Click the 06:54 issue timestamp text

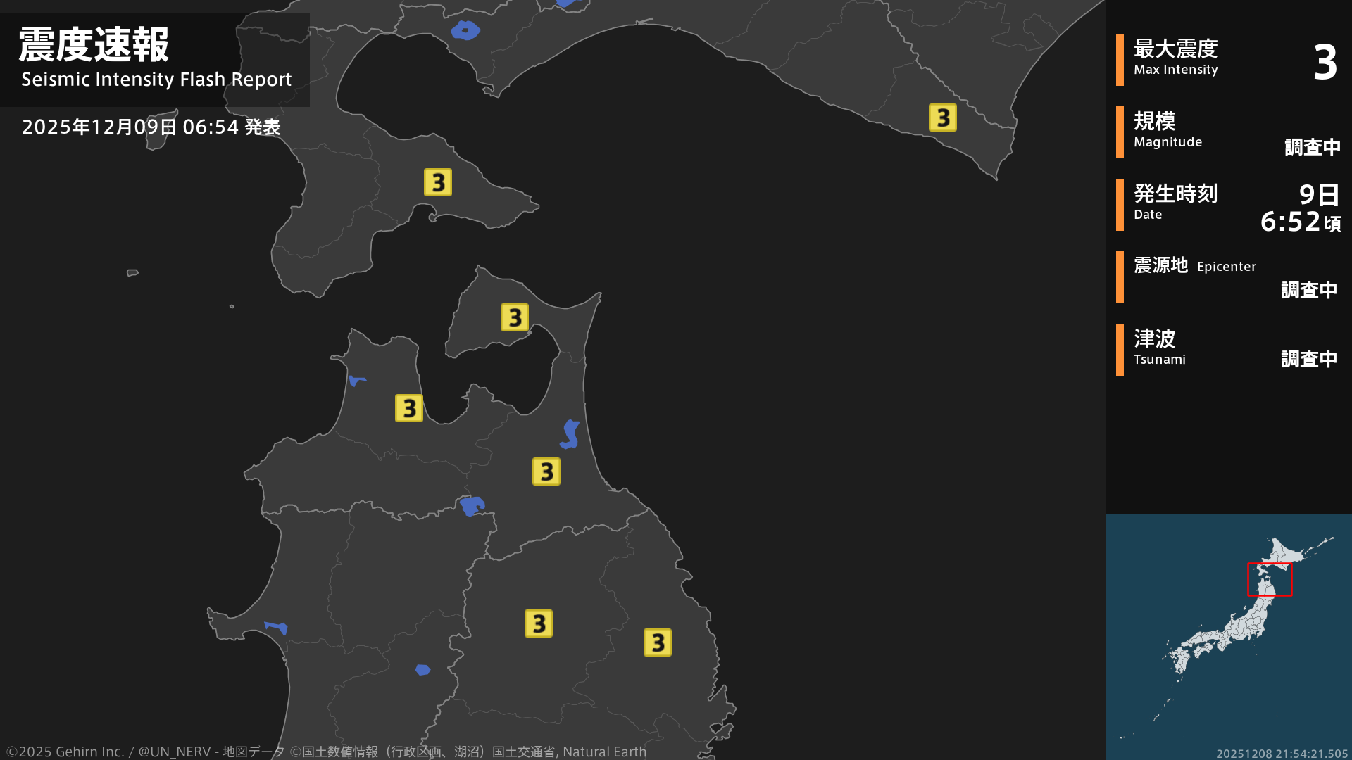[x=211, y=127]
